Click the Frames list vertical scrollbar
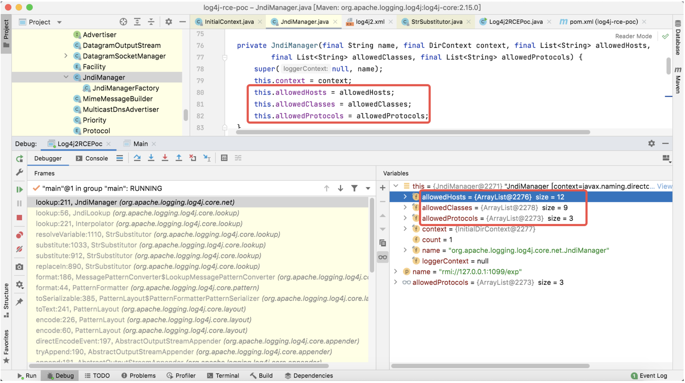This screenshot has height=383, width=685. tap(372, 235)
